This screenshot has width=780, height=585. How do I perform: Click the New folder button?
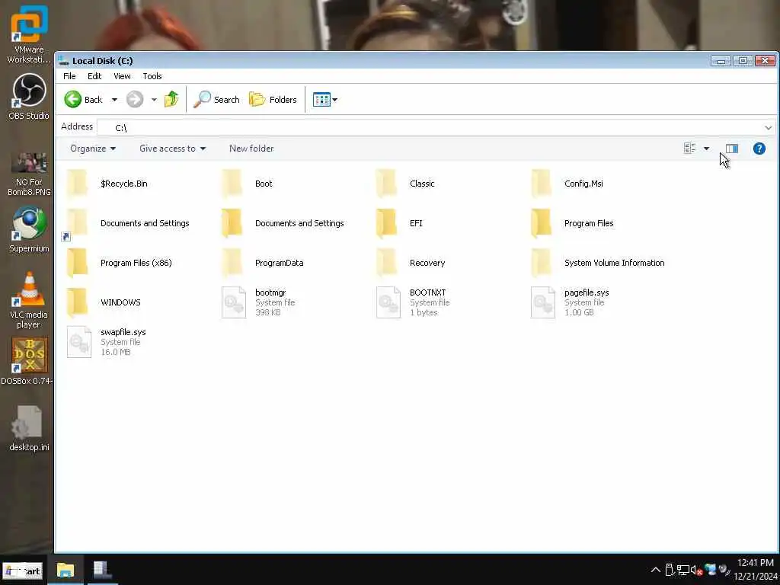click(x=251, y=149)
